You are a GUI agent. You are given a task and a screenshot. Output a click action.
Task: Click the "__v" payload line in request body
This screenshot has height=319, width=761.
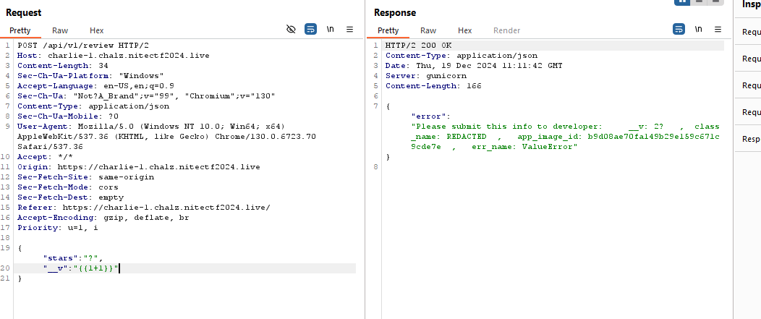click(x=81, y=268)
